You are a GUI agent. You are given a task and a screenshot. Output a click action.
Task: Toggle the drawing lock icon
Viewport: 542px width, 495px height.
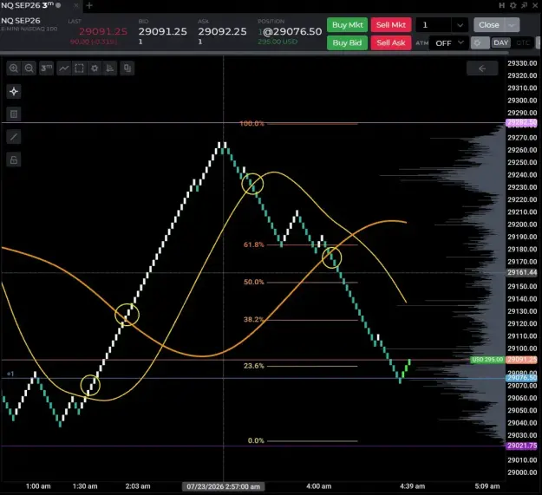click(14, 160)
